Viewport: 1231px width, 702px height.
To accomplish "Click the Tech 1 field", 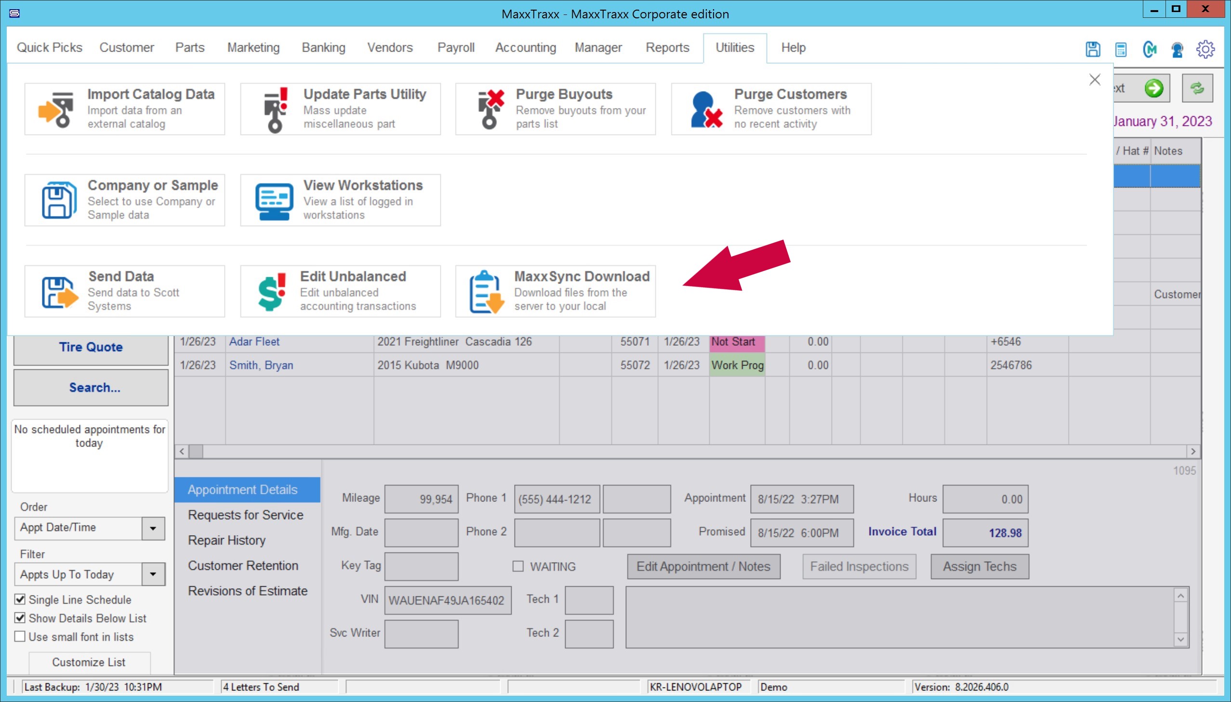I will 589,600.
